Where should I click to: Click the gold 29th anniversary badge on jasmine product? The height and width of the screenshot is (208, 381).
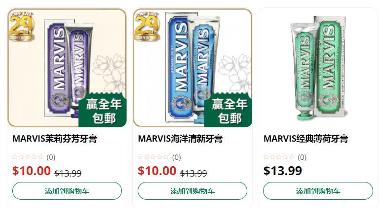pos(21,26)
